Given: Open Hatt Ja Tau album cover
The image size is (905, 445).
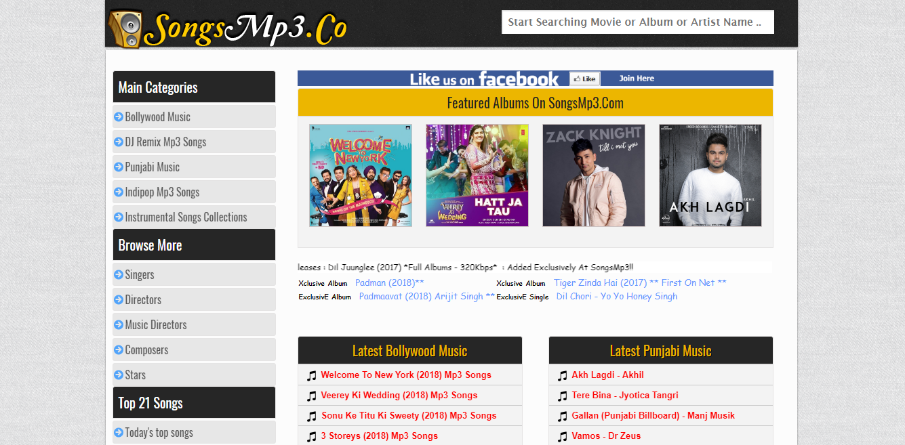Looking at the screenshot, I should pos(477,175).
